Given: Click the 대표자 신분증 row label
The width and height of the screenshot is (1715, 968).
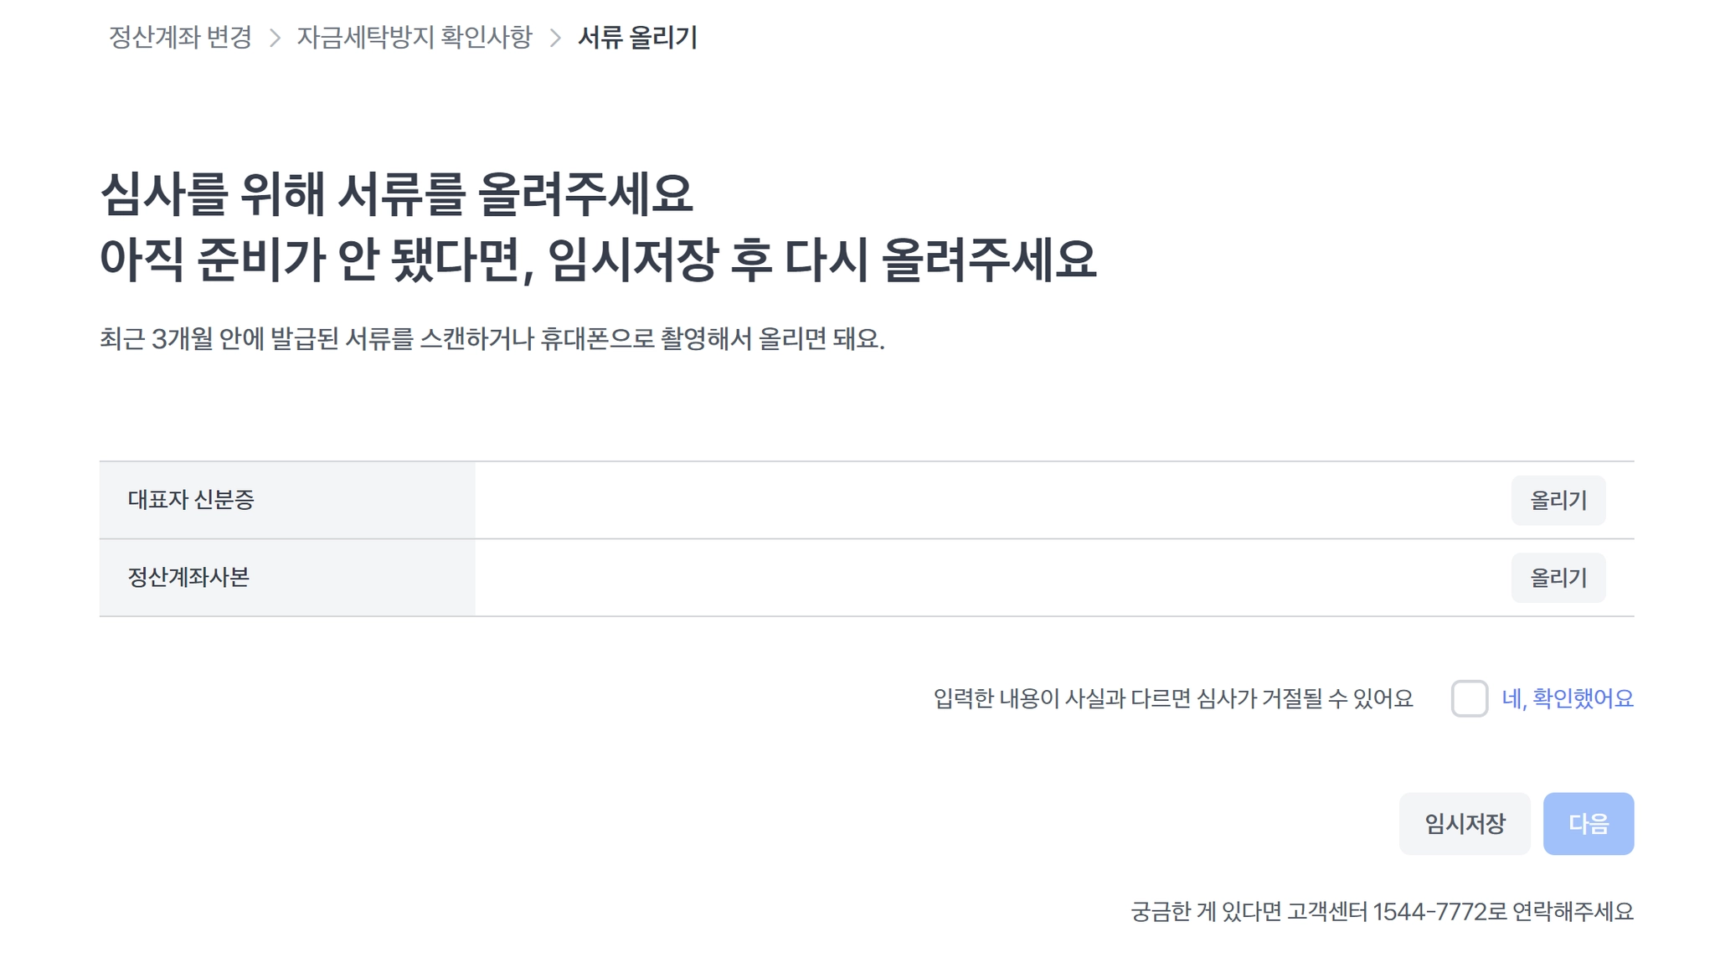Looking at the screenshot, I should [191, 500].
